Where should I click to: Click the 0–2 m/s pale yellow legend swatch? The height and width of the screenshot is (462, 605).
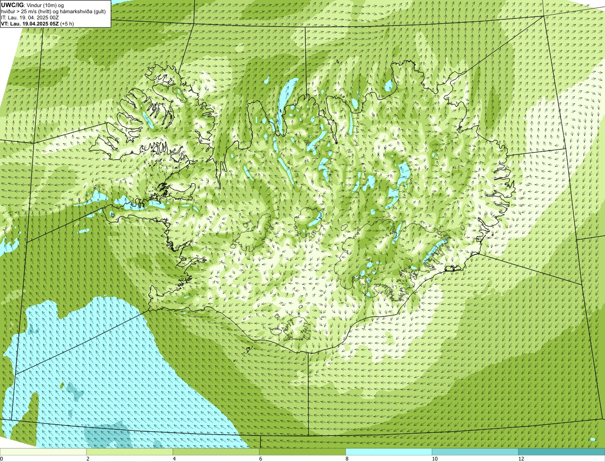click(x=43, y=452)
